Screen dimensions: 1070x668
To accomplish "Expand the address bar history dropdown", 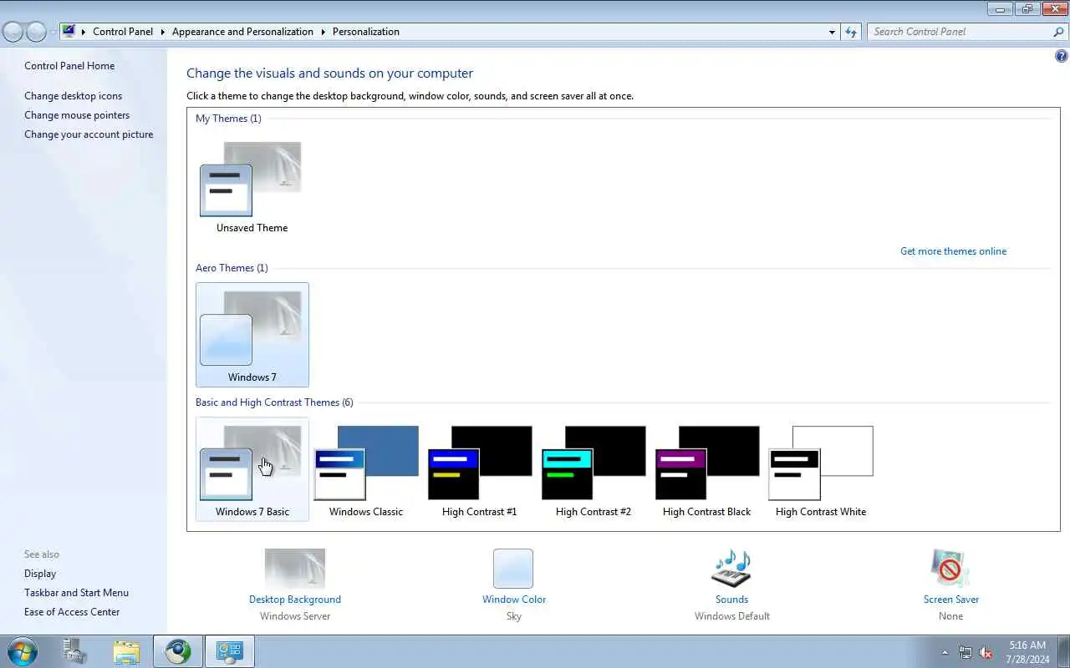I will pyautogui.click(x=832, y=32).
